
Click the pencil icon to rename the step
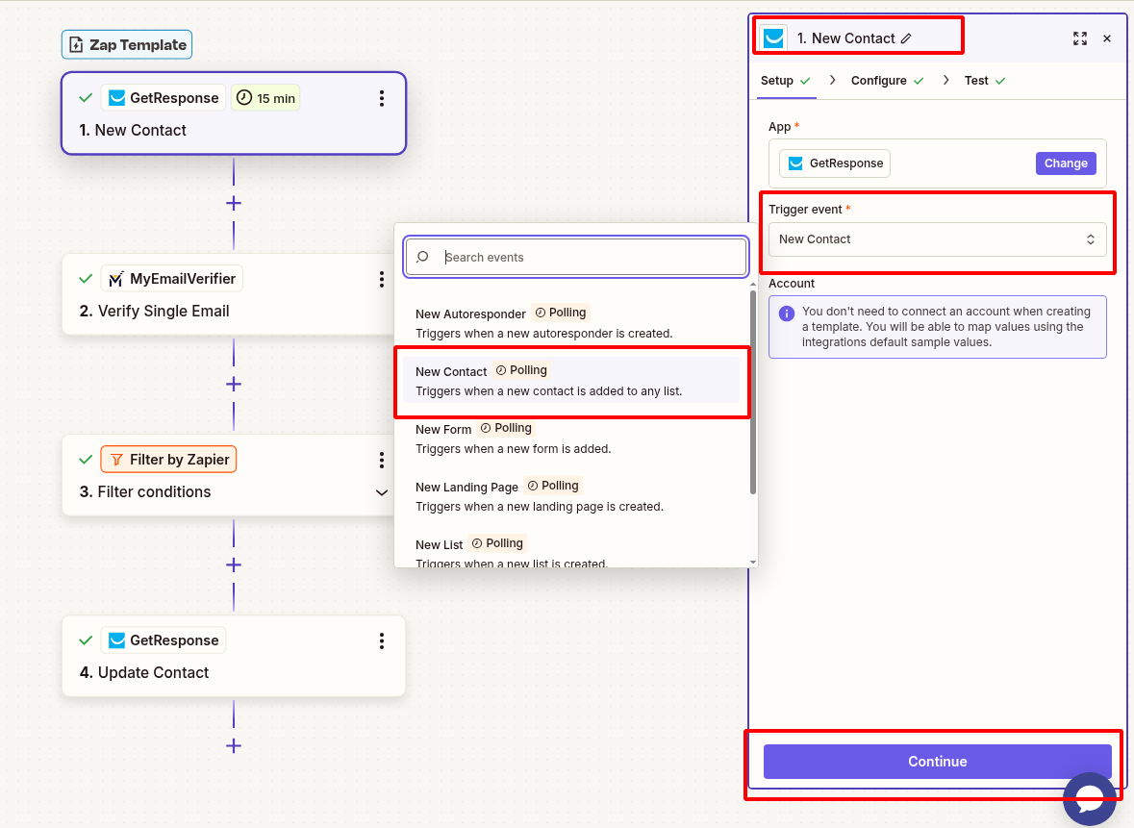click(x=906, y=38)
